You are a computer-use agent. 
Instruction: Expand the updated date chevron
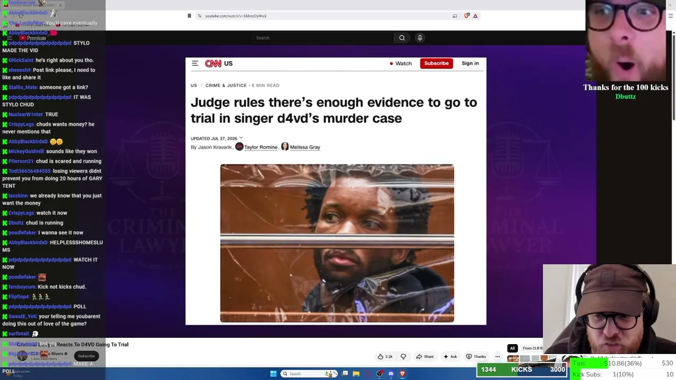click(241, 138)
